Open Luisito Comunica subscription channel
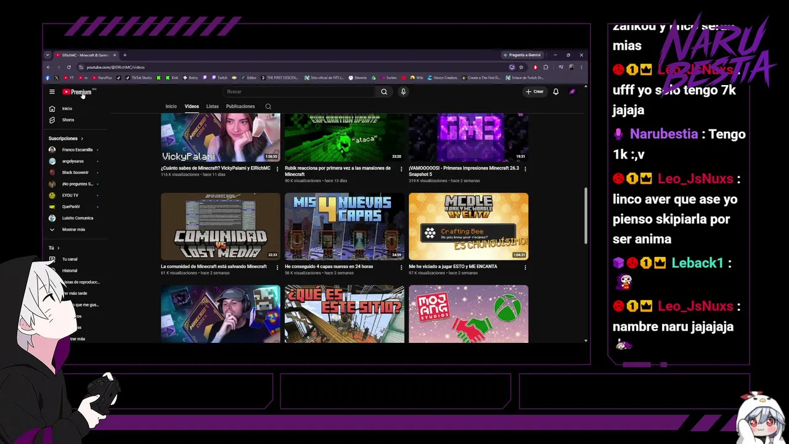Screen dimensions: 789x444 click(x=72, y=218)
